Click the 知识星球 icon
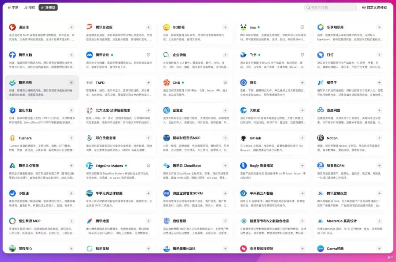This screenshot has height=262, width=396. (x=89, y=249)
